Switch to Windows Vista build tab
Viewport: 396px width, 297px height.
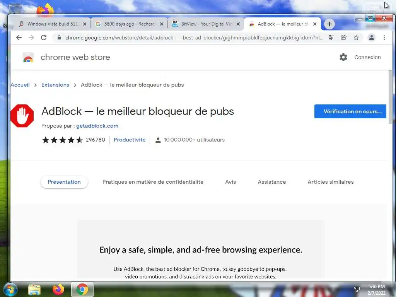pos(52,24)
